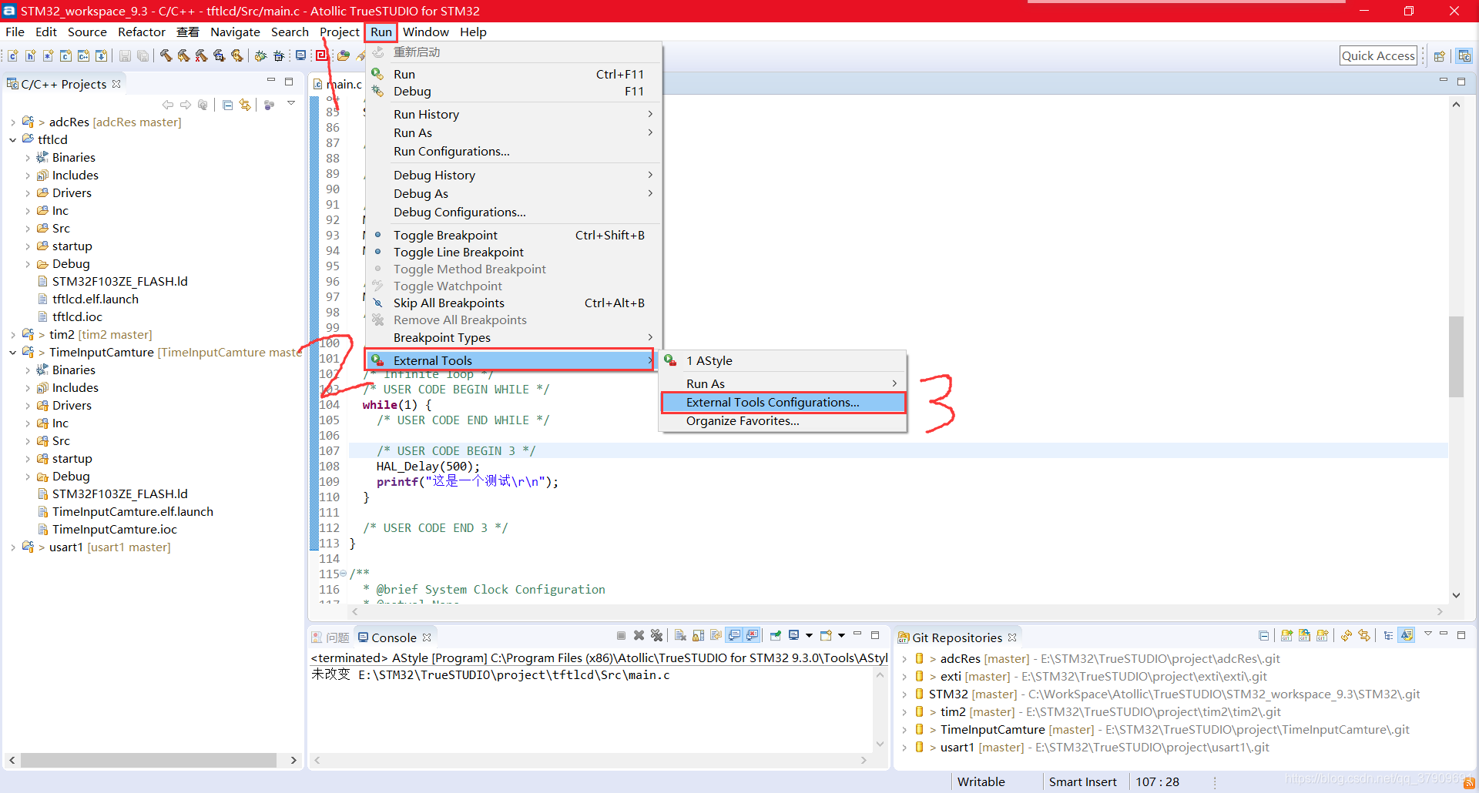Click the Clone Git repository icon
The height and width of the screenshot is (793, 1479).
(x=1304, y=635)
